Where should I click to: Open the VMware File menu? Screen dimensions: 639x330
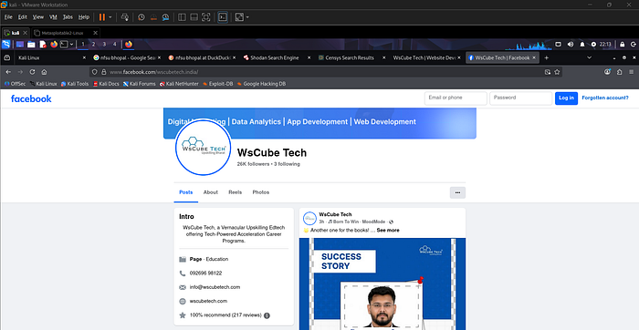pos(8,17)
